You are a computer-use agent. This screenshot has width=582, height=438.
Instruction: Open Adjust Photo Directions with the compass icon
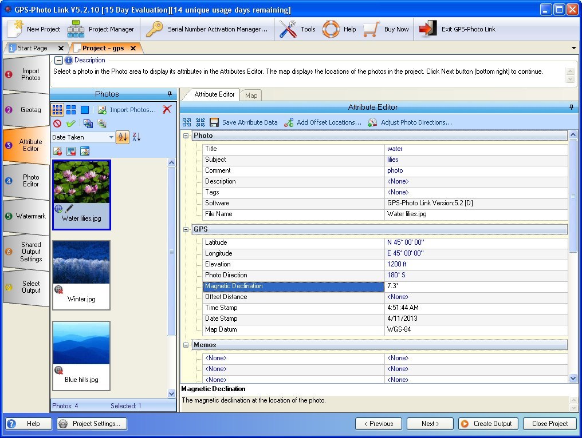[x=371, y=122]
